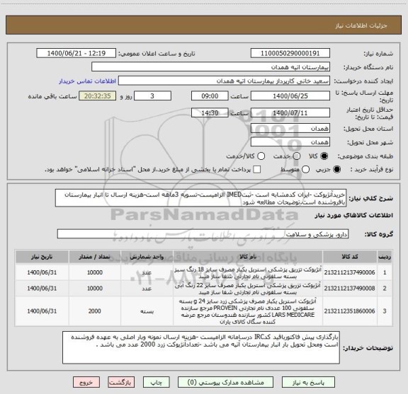Viewport: 408px width, 394px height.
Task: Click the تاریخ نیاز column header
Action: tap(42, 257)
